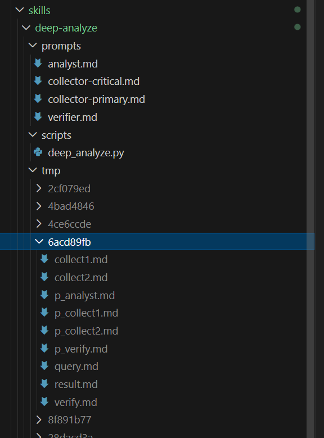Viewport: 324px width, 438px height.
Task: Collapse the prompts folder chevron
Action: [33, 46]
